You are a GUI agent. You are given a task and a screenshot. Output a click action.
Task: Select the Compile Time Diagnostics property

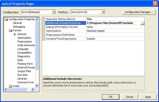65,39
